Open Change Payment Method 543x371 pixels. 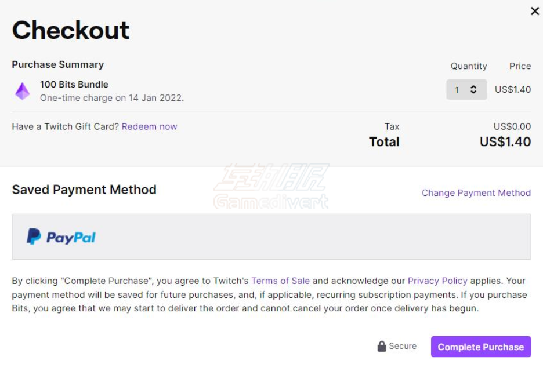click(476, 192)
